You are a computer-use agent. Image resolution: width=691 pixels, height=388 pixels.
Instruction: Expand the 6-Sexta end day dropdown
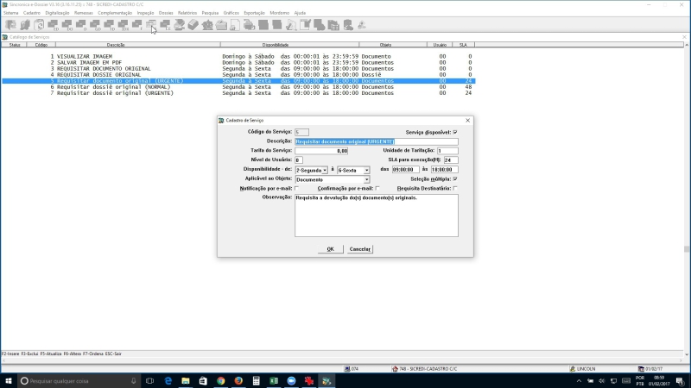click(x=366, y=170)
